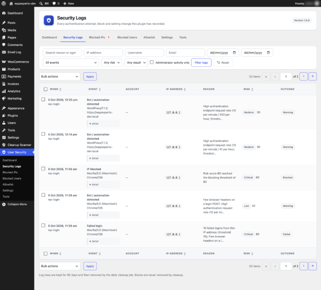Select the Failed login row checkbox
The width and height of the screenshot is (321, 290).
pos(43,225)
